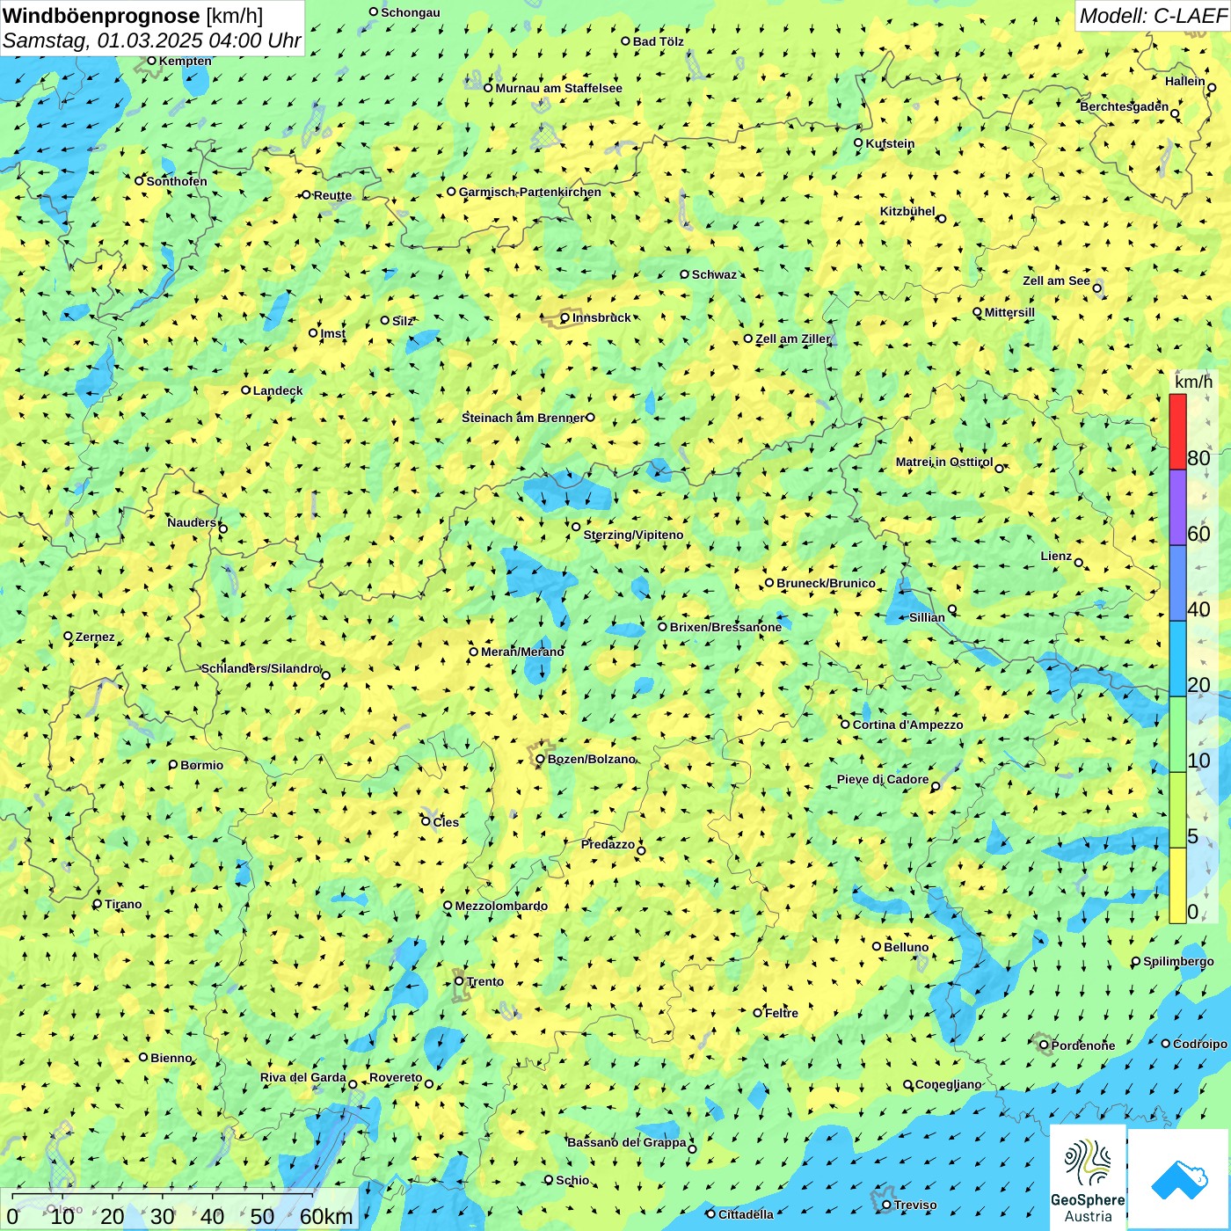The width and height of the screenshot is (1231, 1231).
Task: Click the Belluno city marker
Action: click(877, 946)
